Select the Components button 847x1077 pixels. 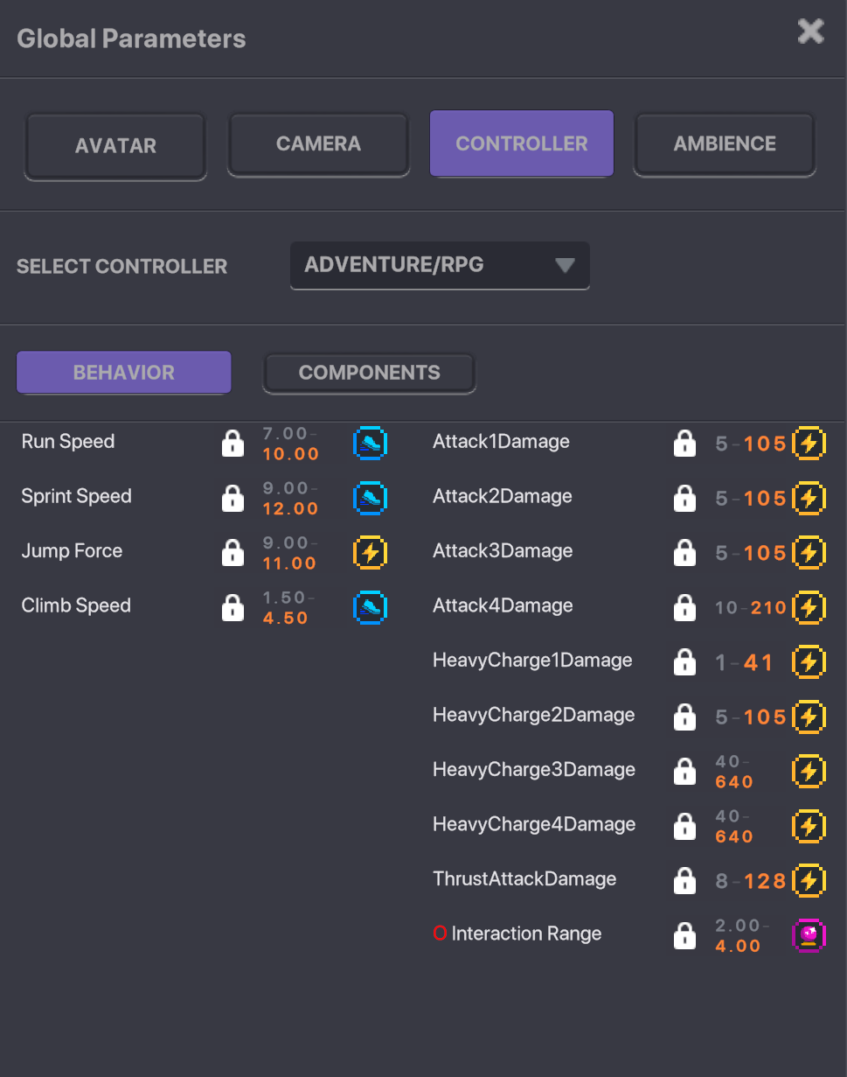[x=369, y=373]
